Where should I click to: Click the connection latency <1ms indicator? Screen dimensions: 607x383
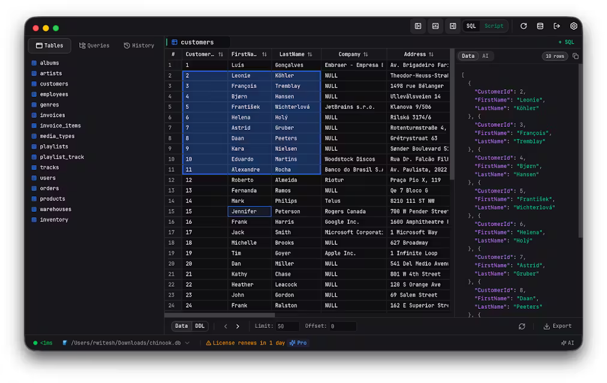click(43, 344)
